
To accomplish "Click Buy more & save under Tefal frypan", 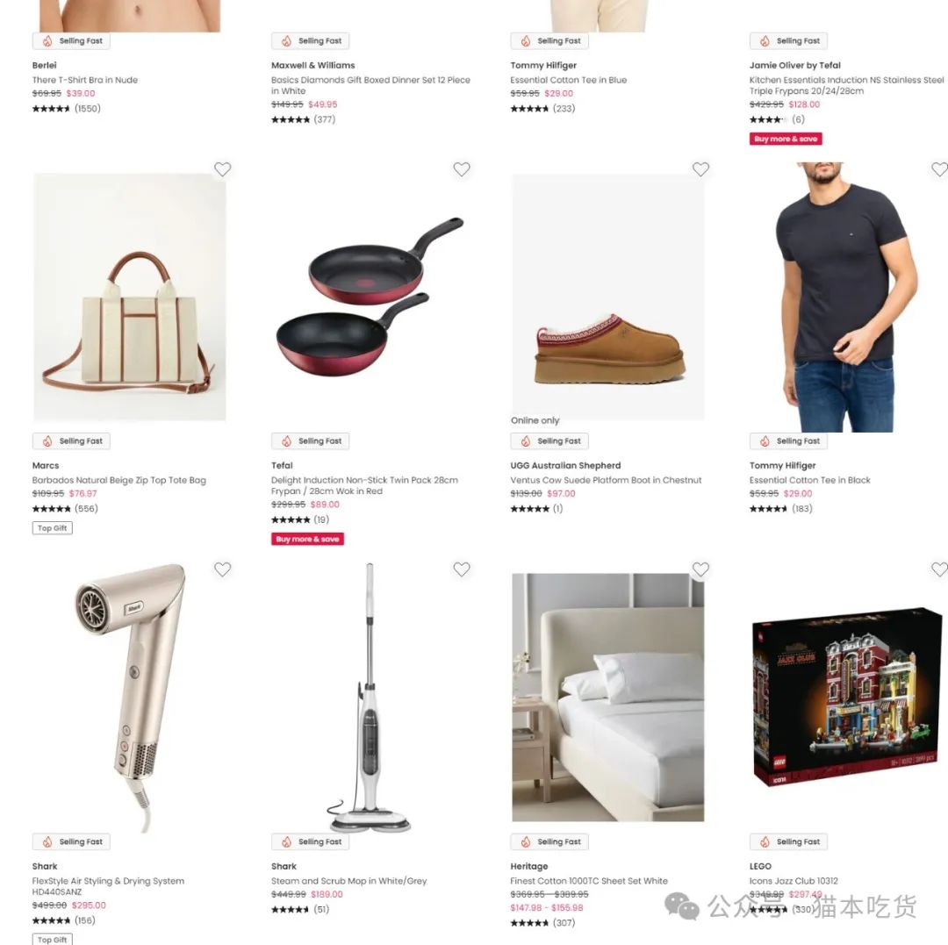I will tap(308, 539).
